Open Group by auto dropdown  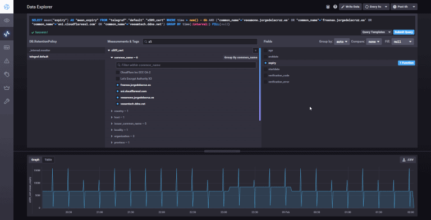coord(342,42)
